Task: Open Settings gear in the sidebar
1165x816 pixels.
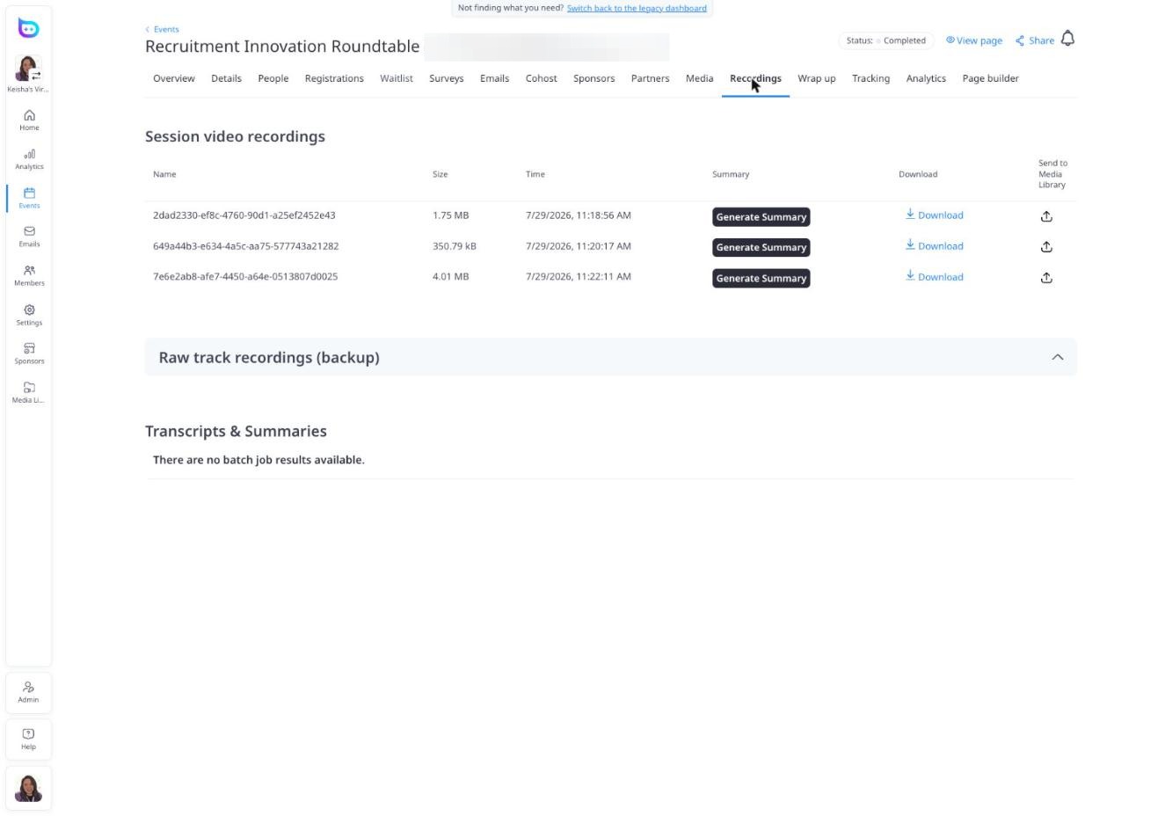Action: (x=29, y=315)
